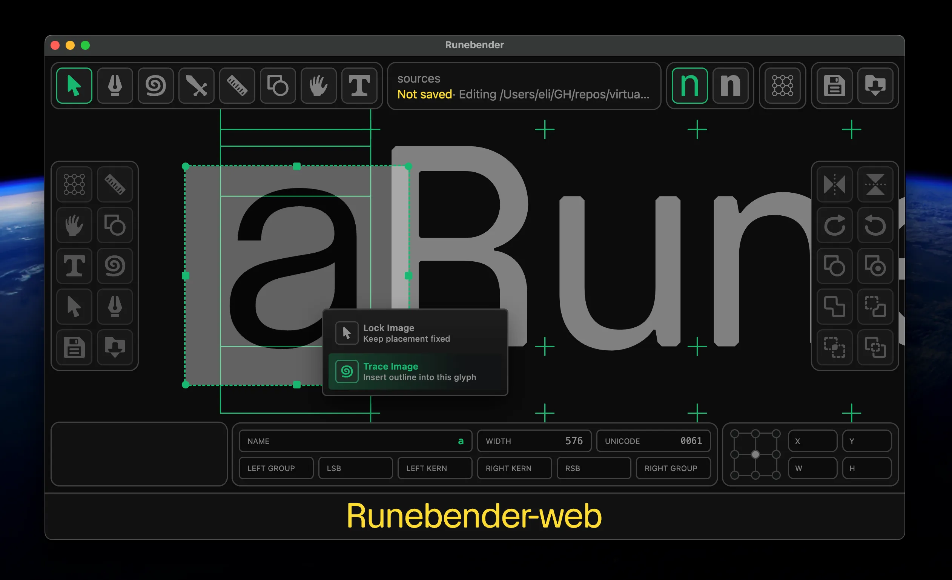Switch to the green outlined n view mode

click(689, 85)
